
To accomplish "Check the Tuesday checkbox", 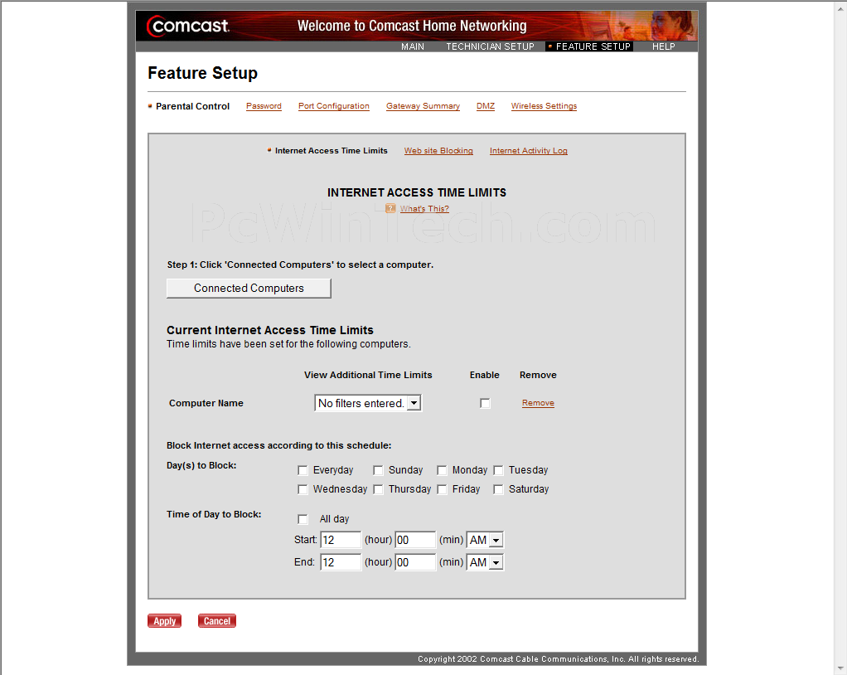I will [498, 470].
